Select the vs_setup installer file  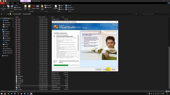click(42, 89)
